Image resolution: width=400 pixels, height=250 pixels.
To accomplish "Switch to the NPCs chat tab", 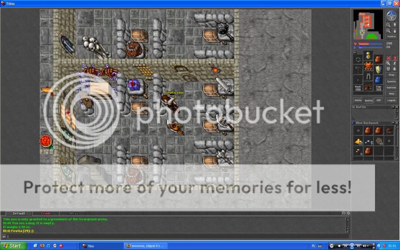I will click(x=72, y=213).
